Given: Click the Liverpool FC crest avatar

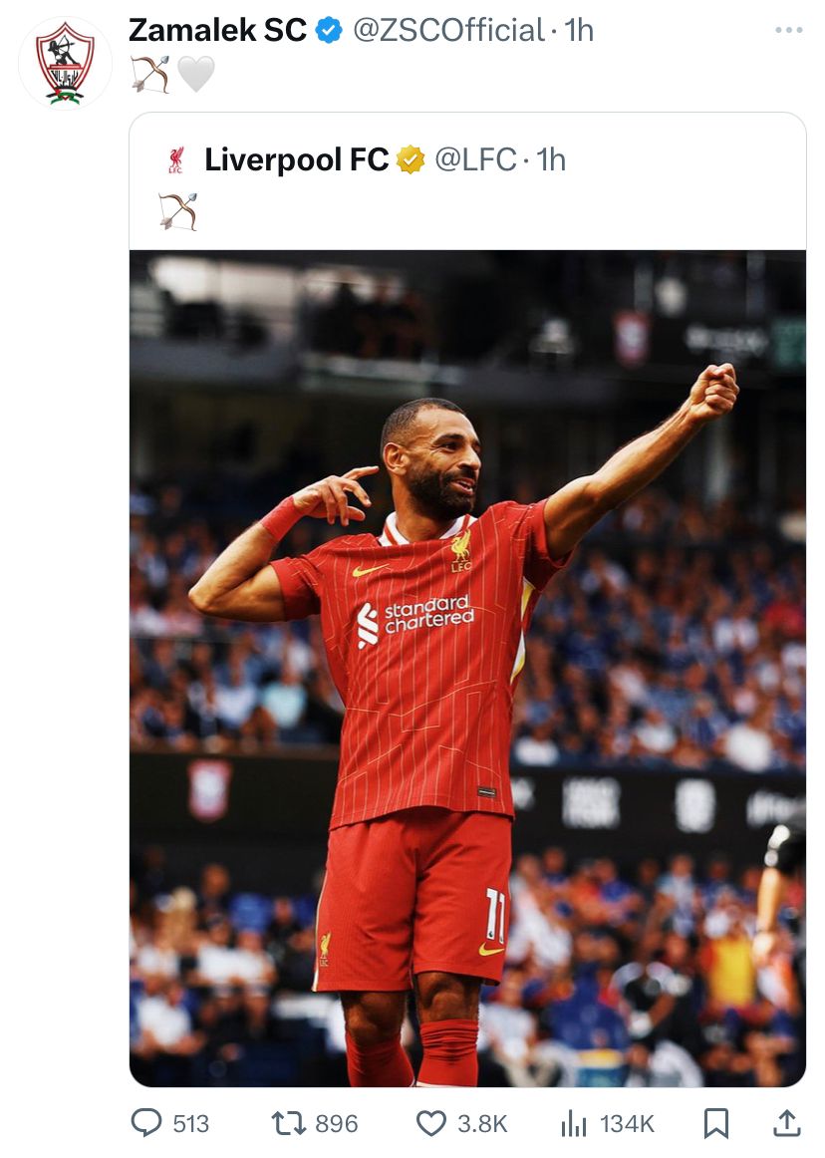Looking at the screenshot, I should 175,159.
